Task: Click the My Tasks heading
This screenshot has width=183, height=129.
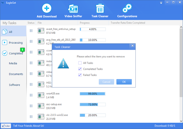Action: (9, 23)
